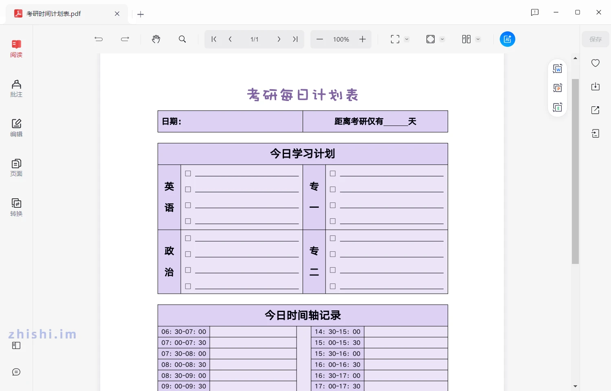Tick the fourth 英语 checkbox
The width and height of the screenshot is (611, 391).
188,221
